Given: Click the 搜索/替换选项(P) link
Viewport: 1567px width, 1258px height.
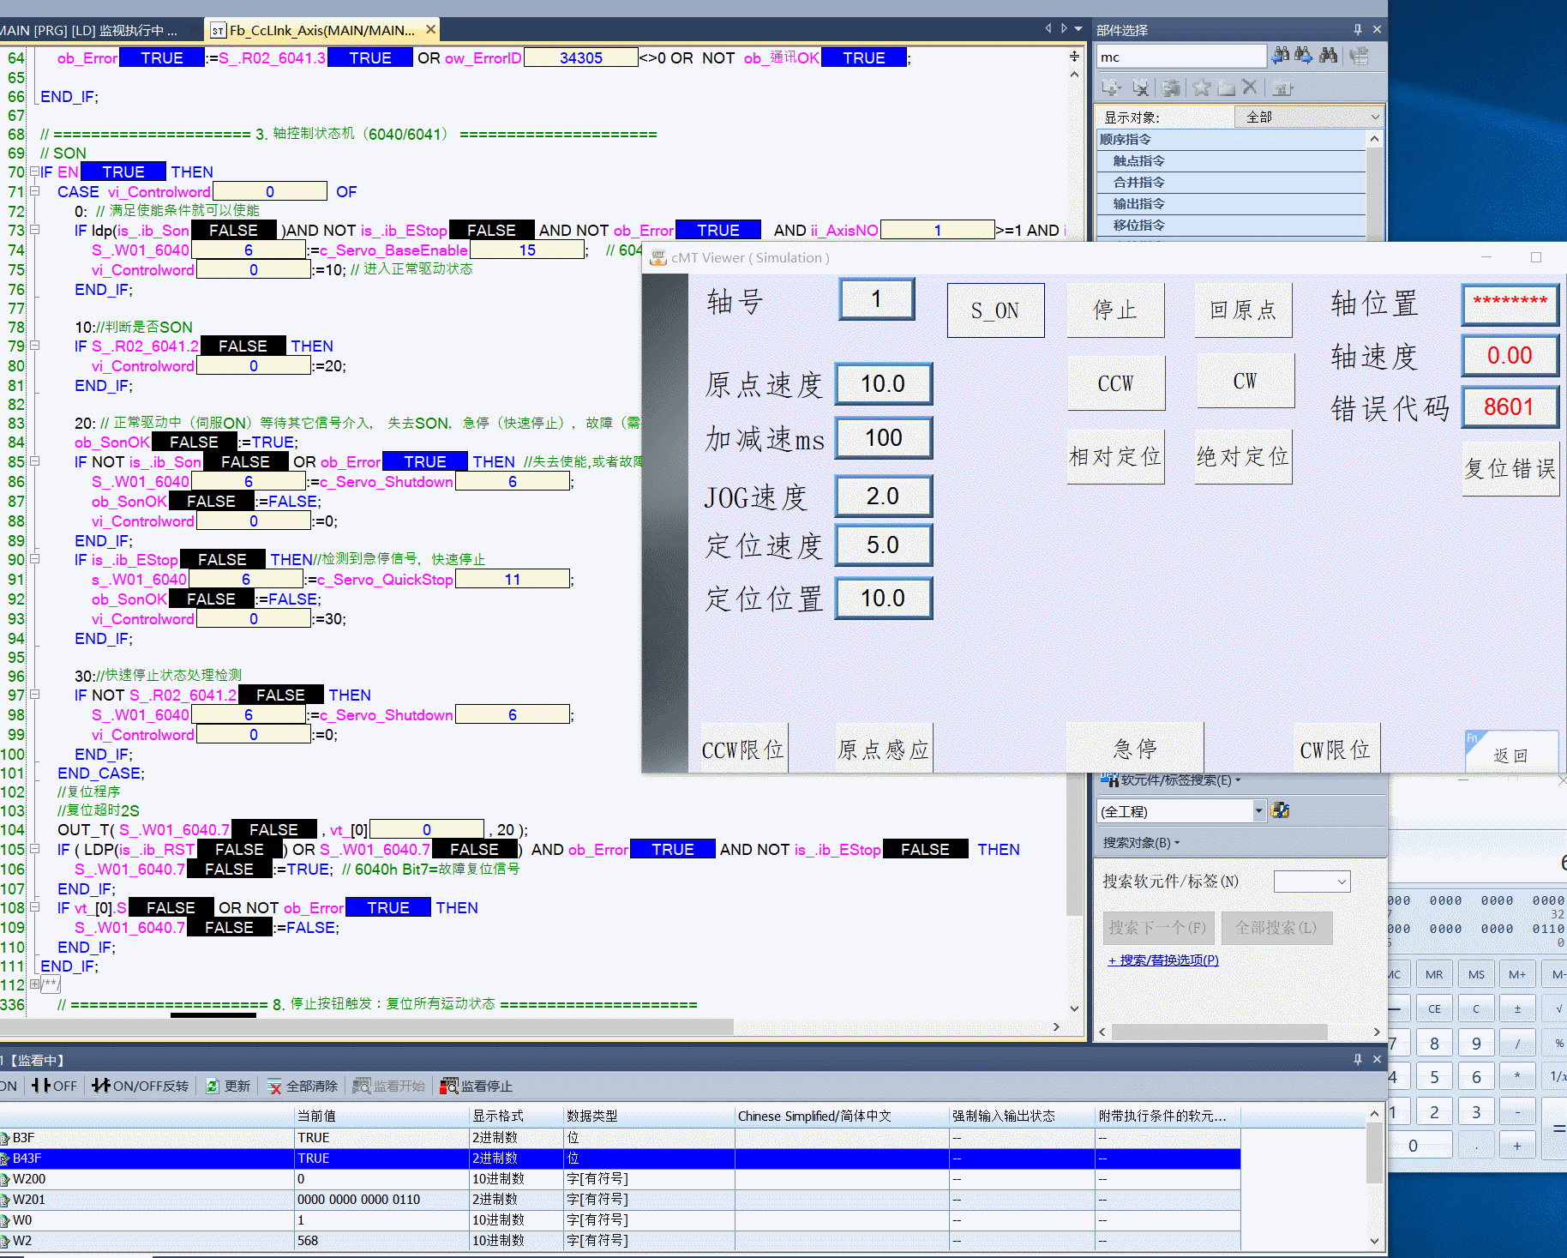Looking at the screenshot, I should coord(1162,960).
